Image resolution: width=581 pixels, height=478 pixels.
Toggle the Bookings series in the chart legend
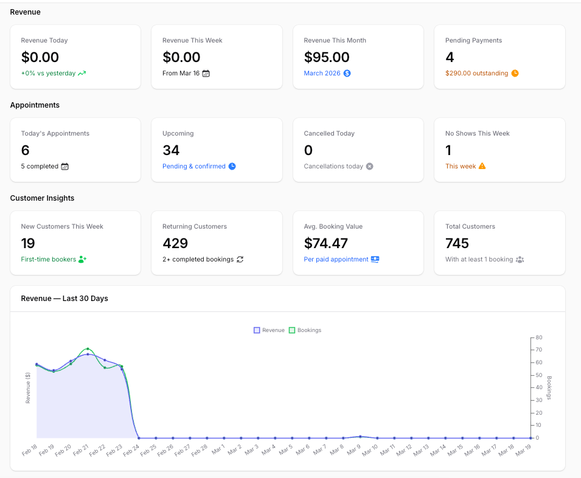click(304, 330)
